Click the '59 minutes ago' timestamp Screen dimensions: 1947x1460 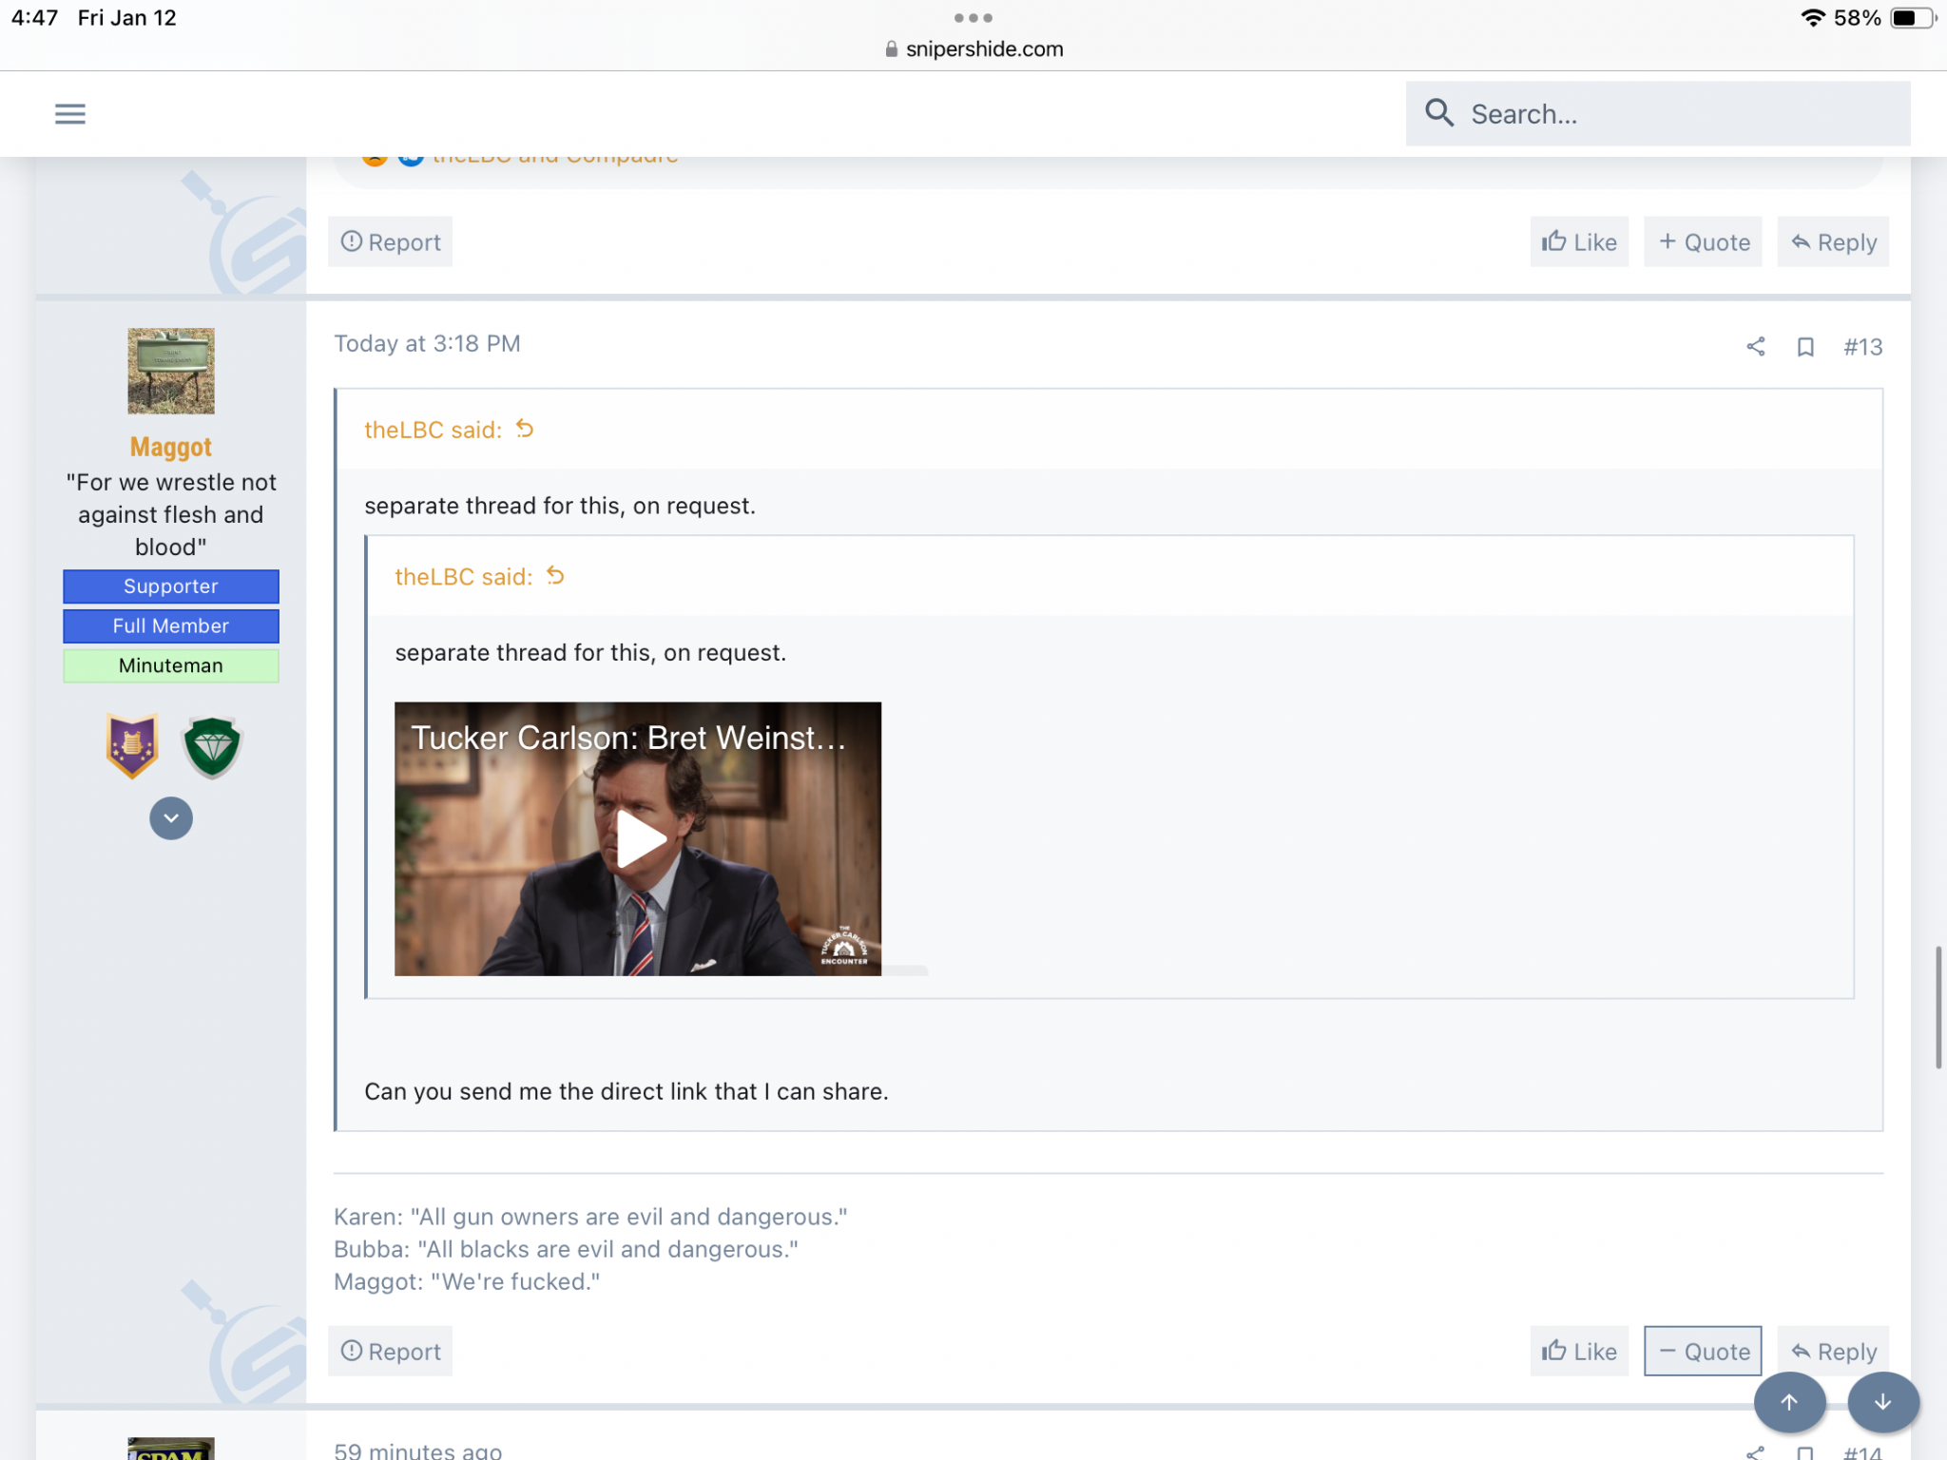(417, 1450)
